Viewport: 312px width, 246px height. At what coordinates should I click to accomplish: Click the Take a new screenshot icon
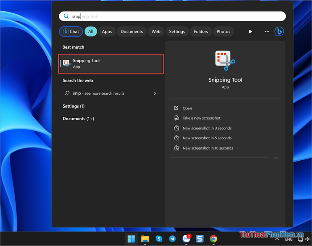(177, 118)
